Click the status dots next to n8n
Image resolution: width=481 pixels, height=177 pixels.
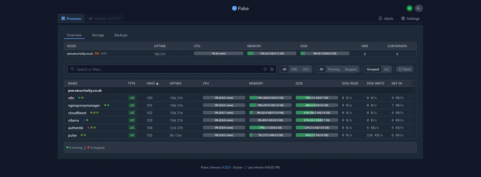(x=81, y=98)
